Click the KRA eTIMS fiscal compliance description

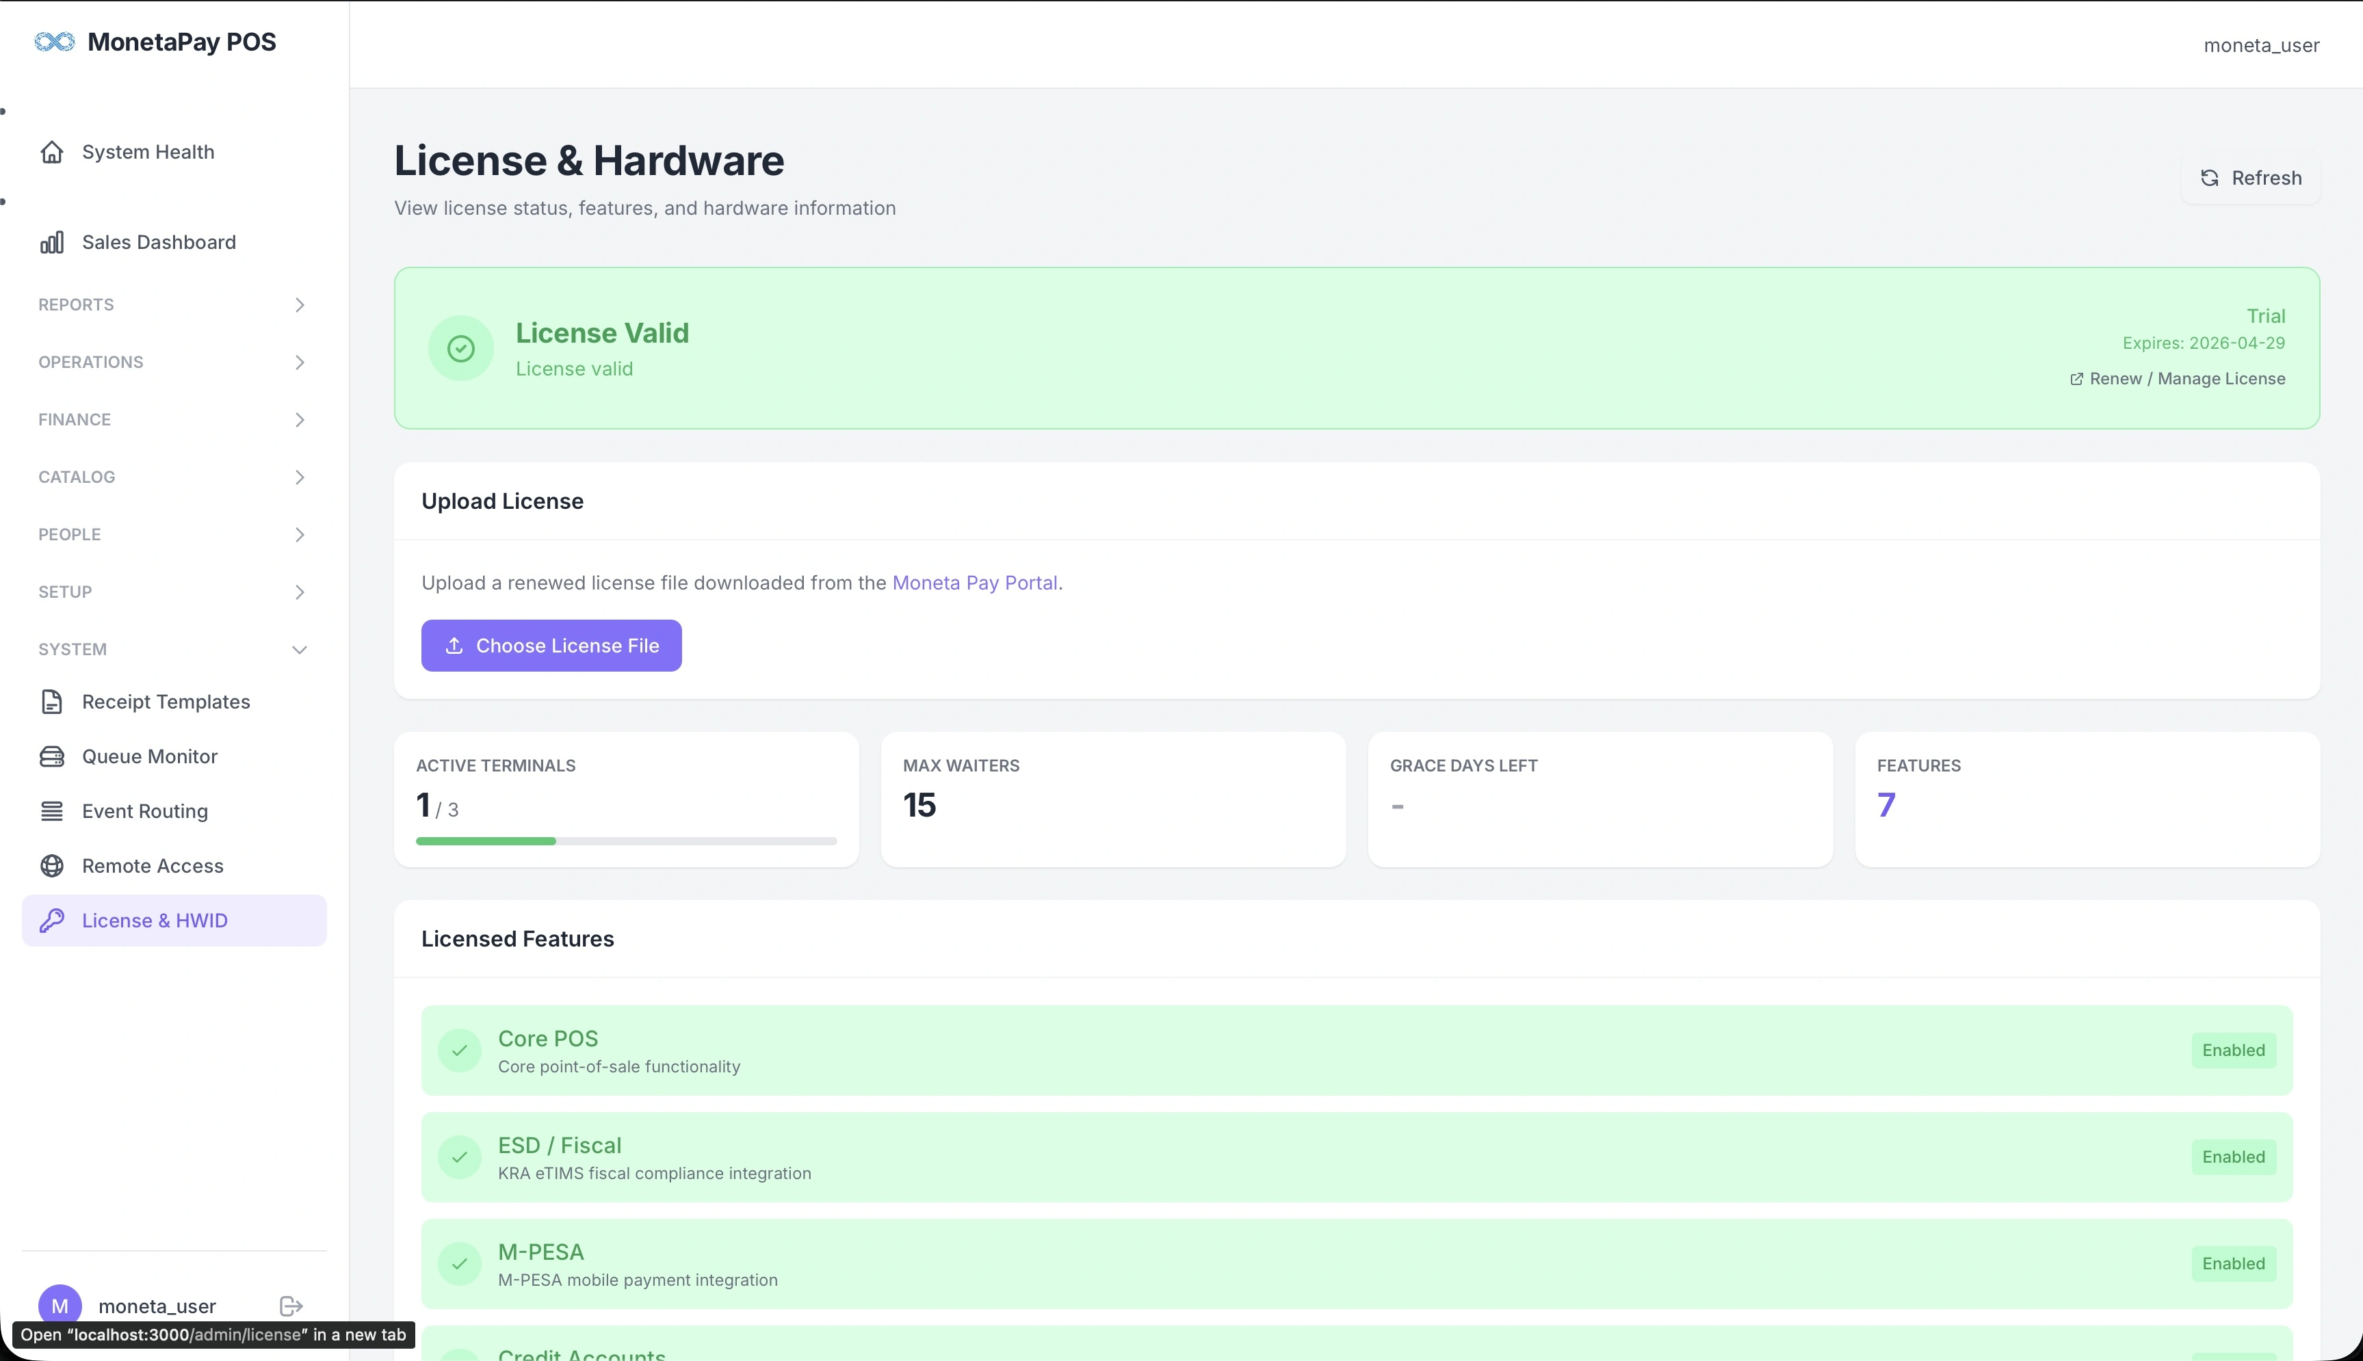(x=654, y=1174)
